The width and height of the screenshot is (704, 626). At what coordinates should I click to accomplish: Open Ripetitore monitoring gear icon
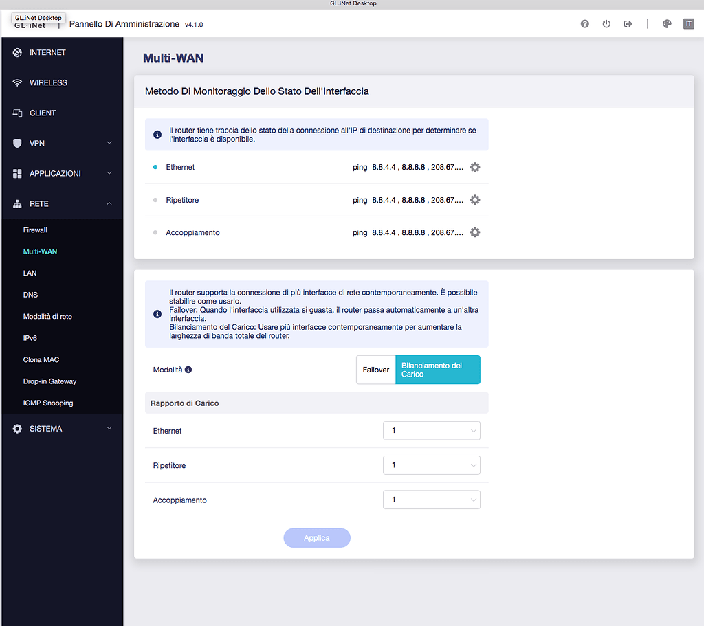point(474,199)
